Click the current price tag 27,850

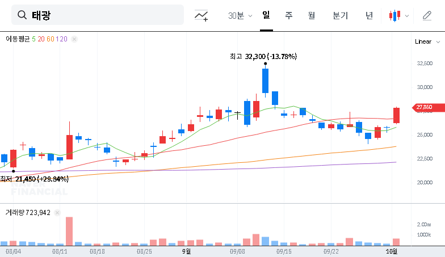[424, 107]
